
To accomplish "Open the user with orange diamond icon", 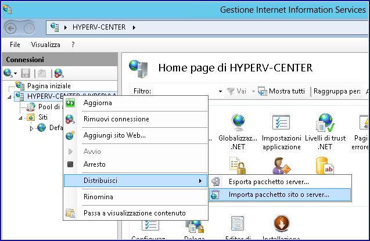I will click(x=281, y=166).
